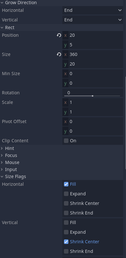Screen dimensions: 126x258
Task: Enable Vertical Shrink End flag
Action: (66, 251)
